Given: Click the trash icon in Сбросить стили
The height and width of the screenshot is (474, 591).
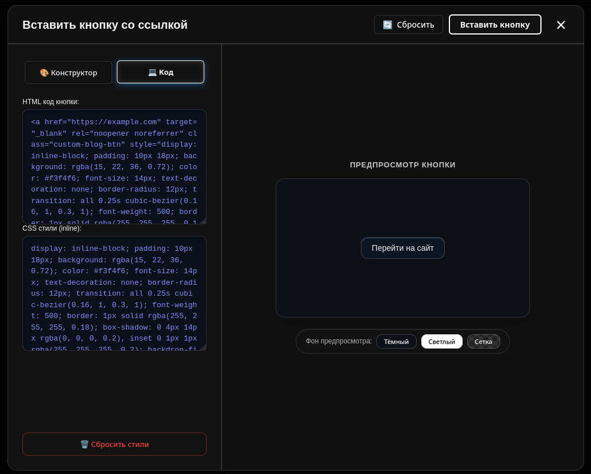Looking at the screenshot, I should pos(85,444).
